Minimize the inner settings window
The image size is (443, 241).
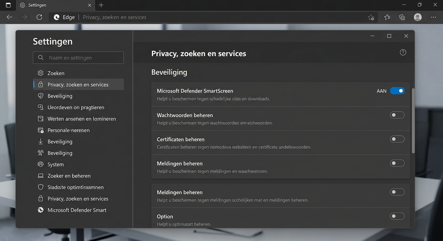[373, 36]
